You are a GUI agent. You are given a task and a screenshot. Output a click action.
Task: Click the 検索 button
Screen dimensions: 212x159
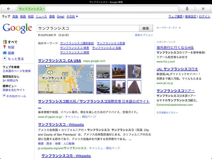click(x=146, y=28)
